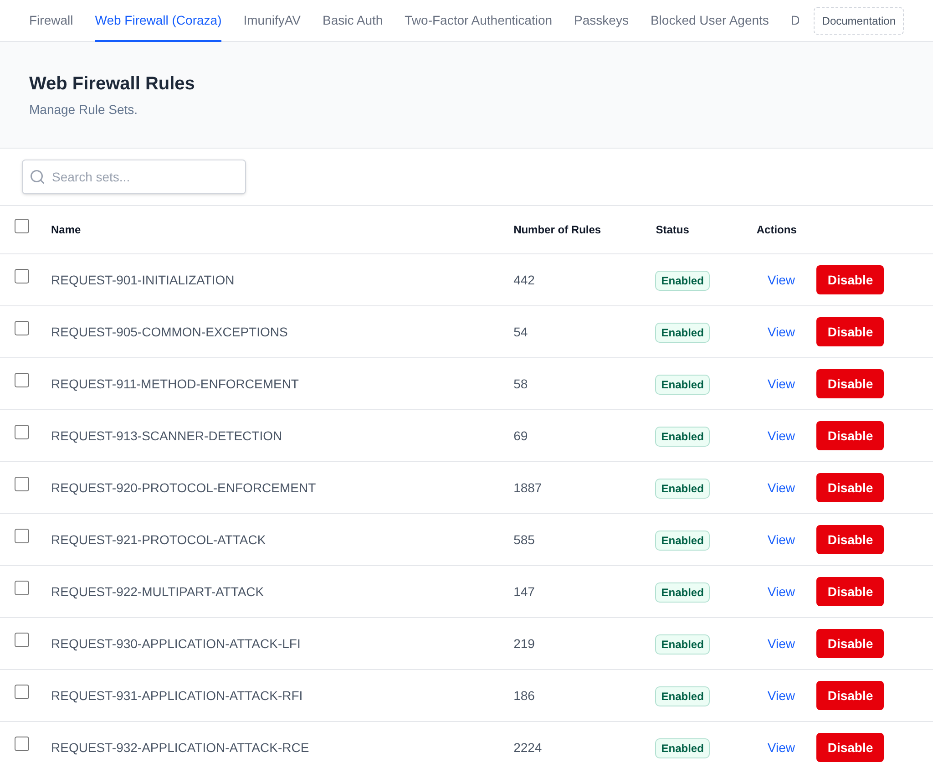Disable the REQUEST-932-APPLICATION-ATTACK-RCE rule set

point(850,747)
